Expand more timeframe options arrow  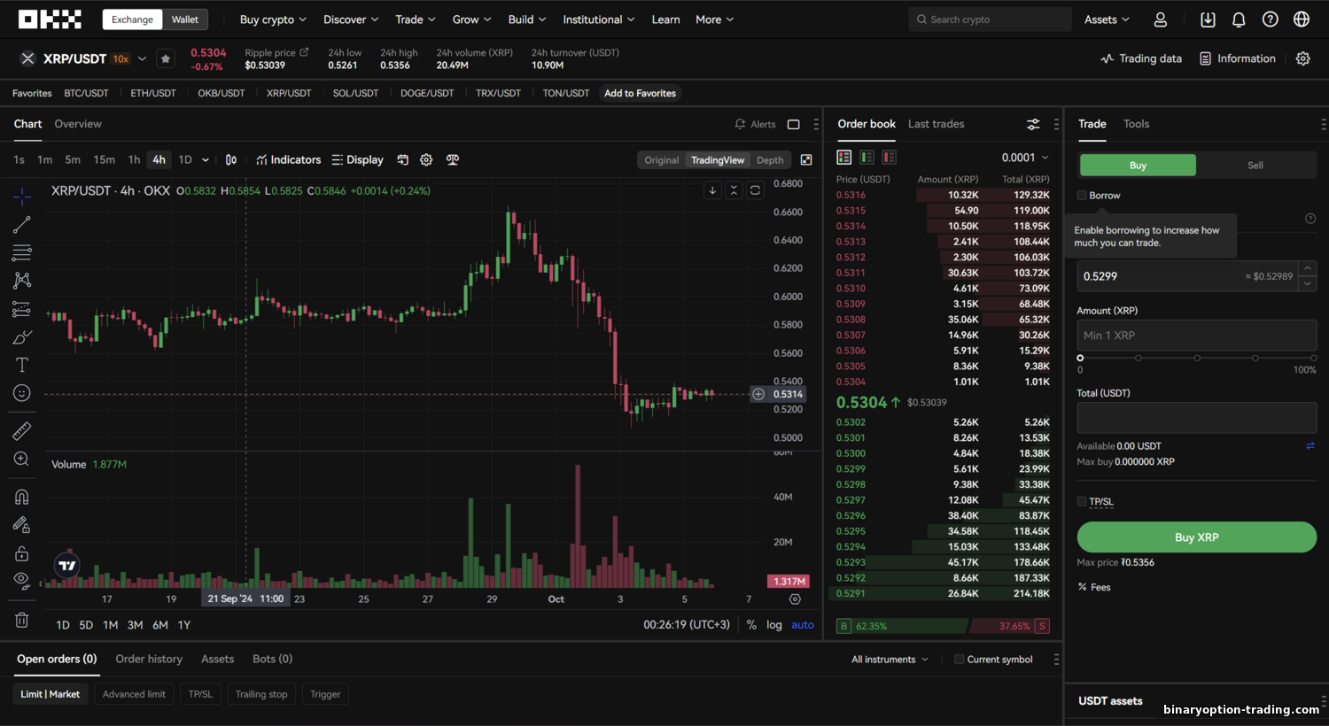206,160
